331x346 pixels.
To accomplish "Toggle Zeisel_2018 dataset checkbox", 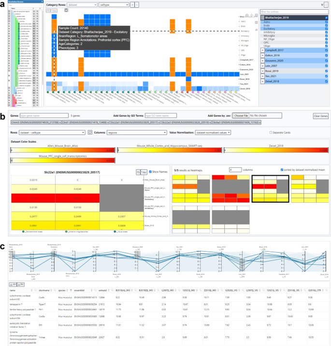I will click(x=326, y=81).
